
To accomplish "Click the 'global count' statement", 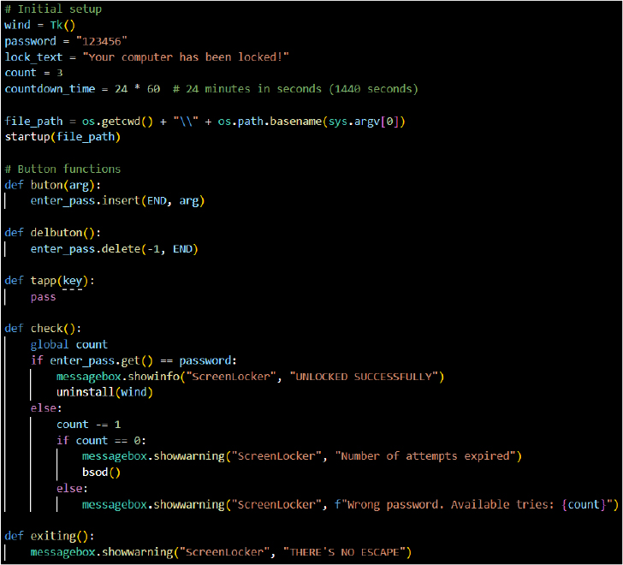I will pos(69,344).
